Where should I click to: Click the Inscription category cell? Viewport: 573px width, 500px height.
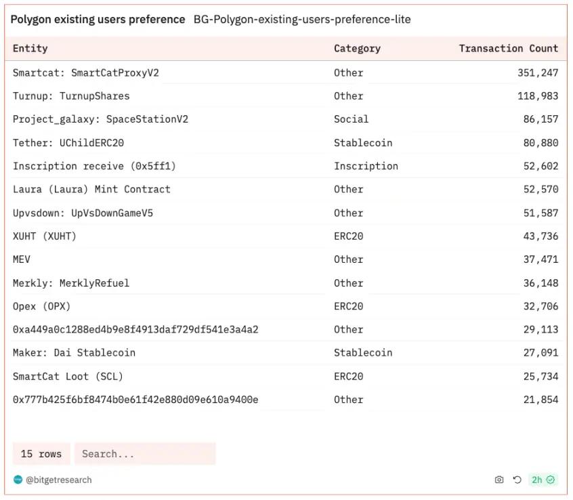(x=366, y=166)
